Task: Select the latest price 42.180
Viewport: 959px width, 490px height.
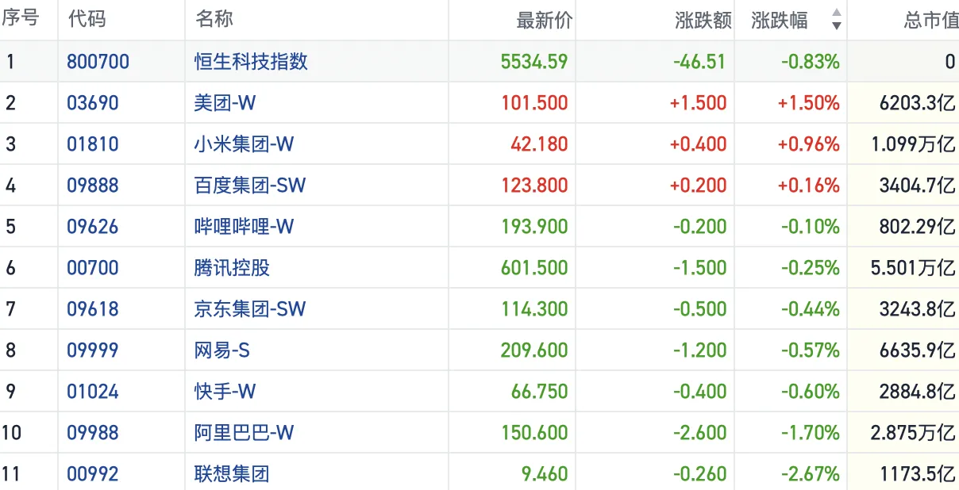Action: [540, 144]
